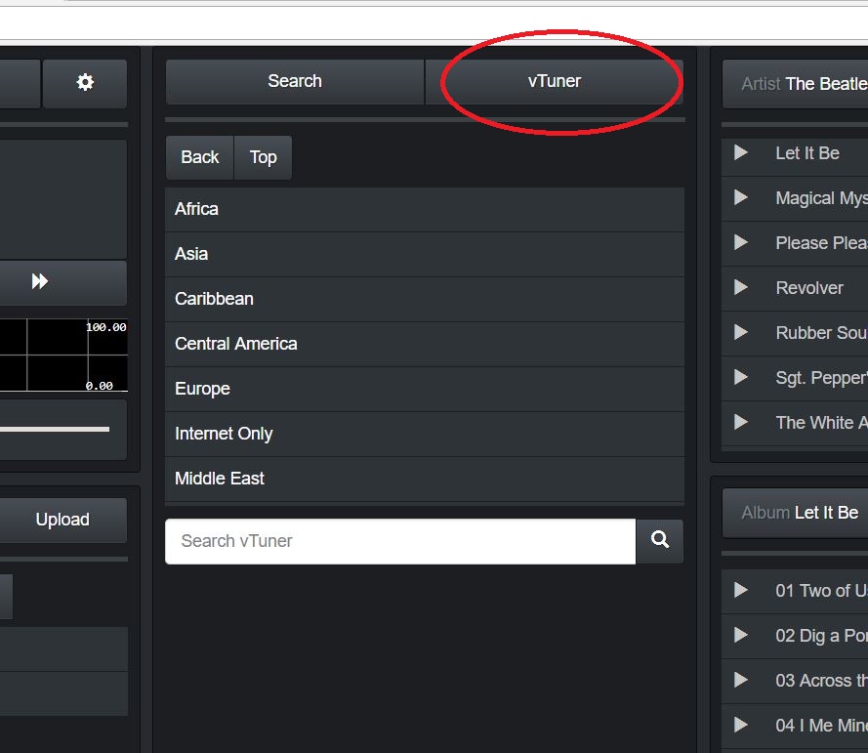This screenshot has width=868, height=753.
Task: Select the Rubber Soul album title
Action: tap(822, 333)
